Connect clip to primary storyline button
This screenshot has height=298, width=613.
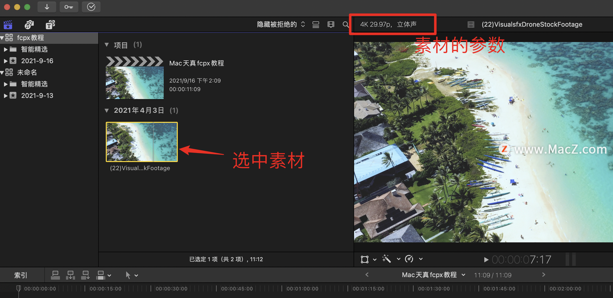pos(55,275)
